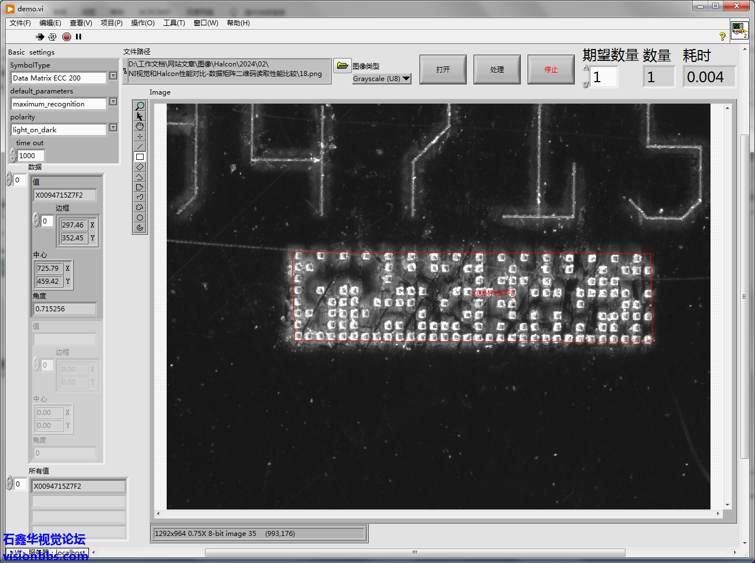This screenshot has height=563, width=755.
Task: Open the 工具(T) menu
Action: [174, 23]
